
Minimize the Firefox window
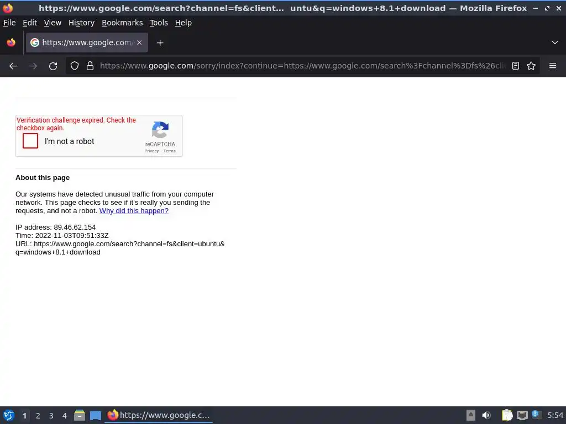coord(536,8)
